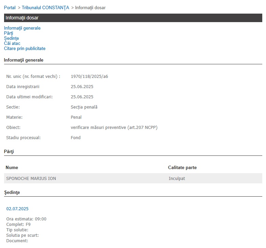Go to Tribunalul CONSTANȚA breadcrumb
This screenshot has width=266, height=248.
(x=46, y=7)
